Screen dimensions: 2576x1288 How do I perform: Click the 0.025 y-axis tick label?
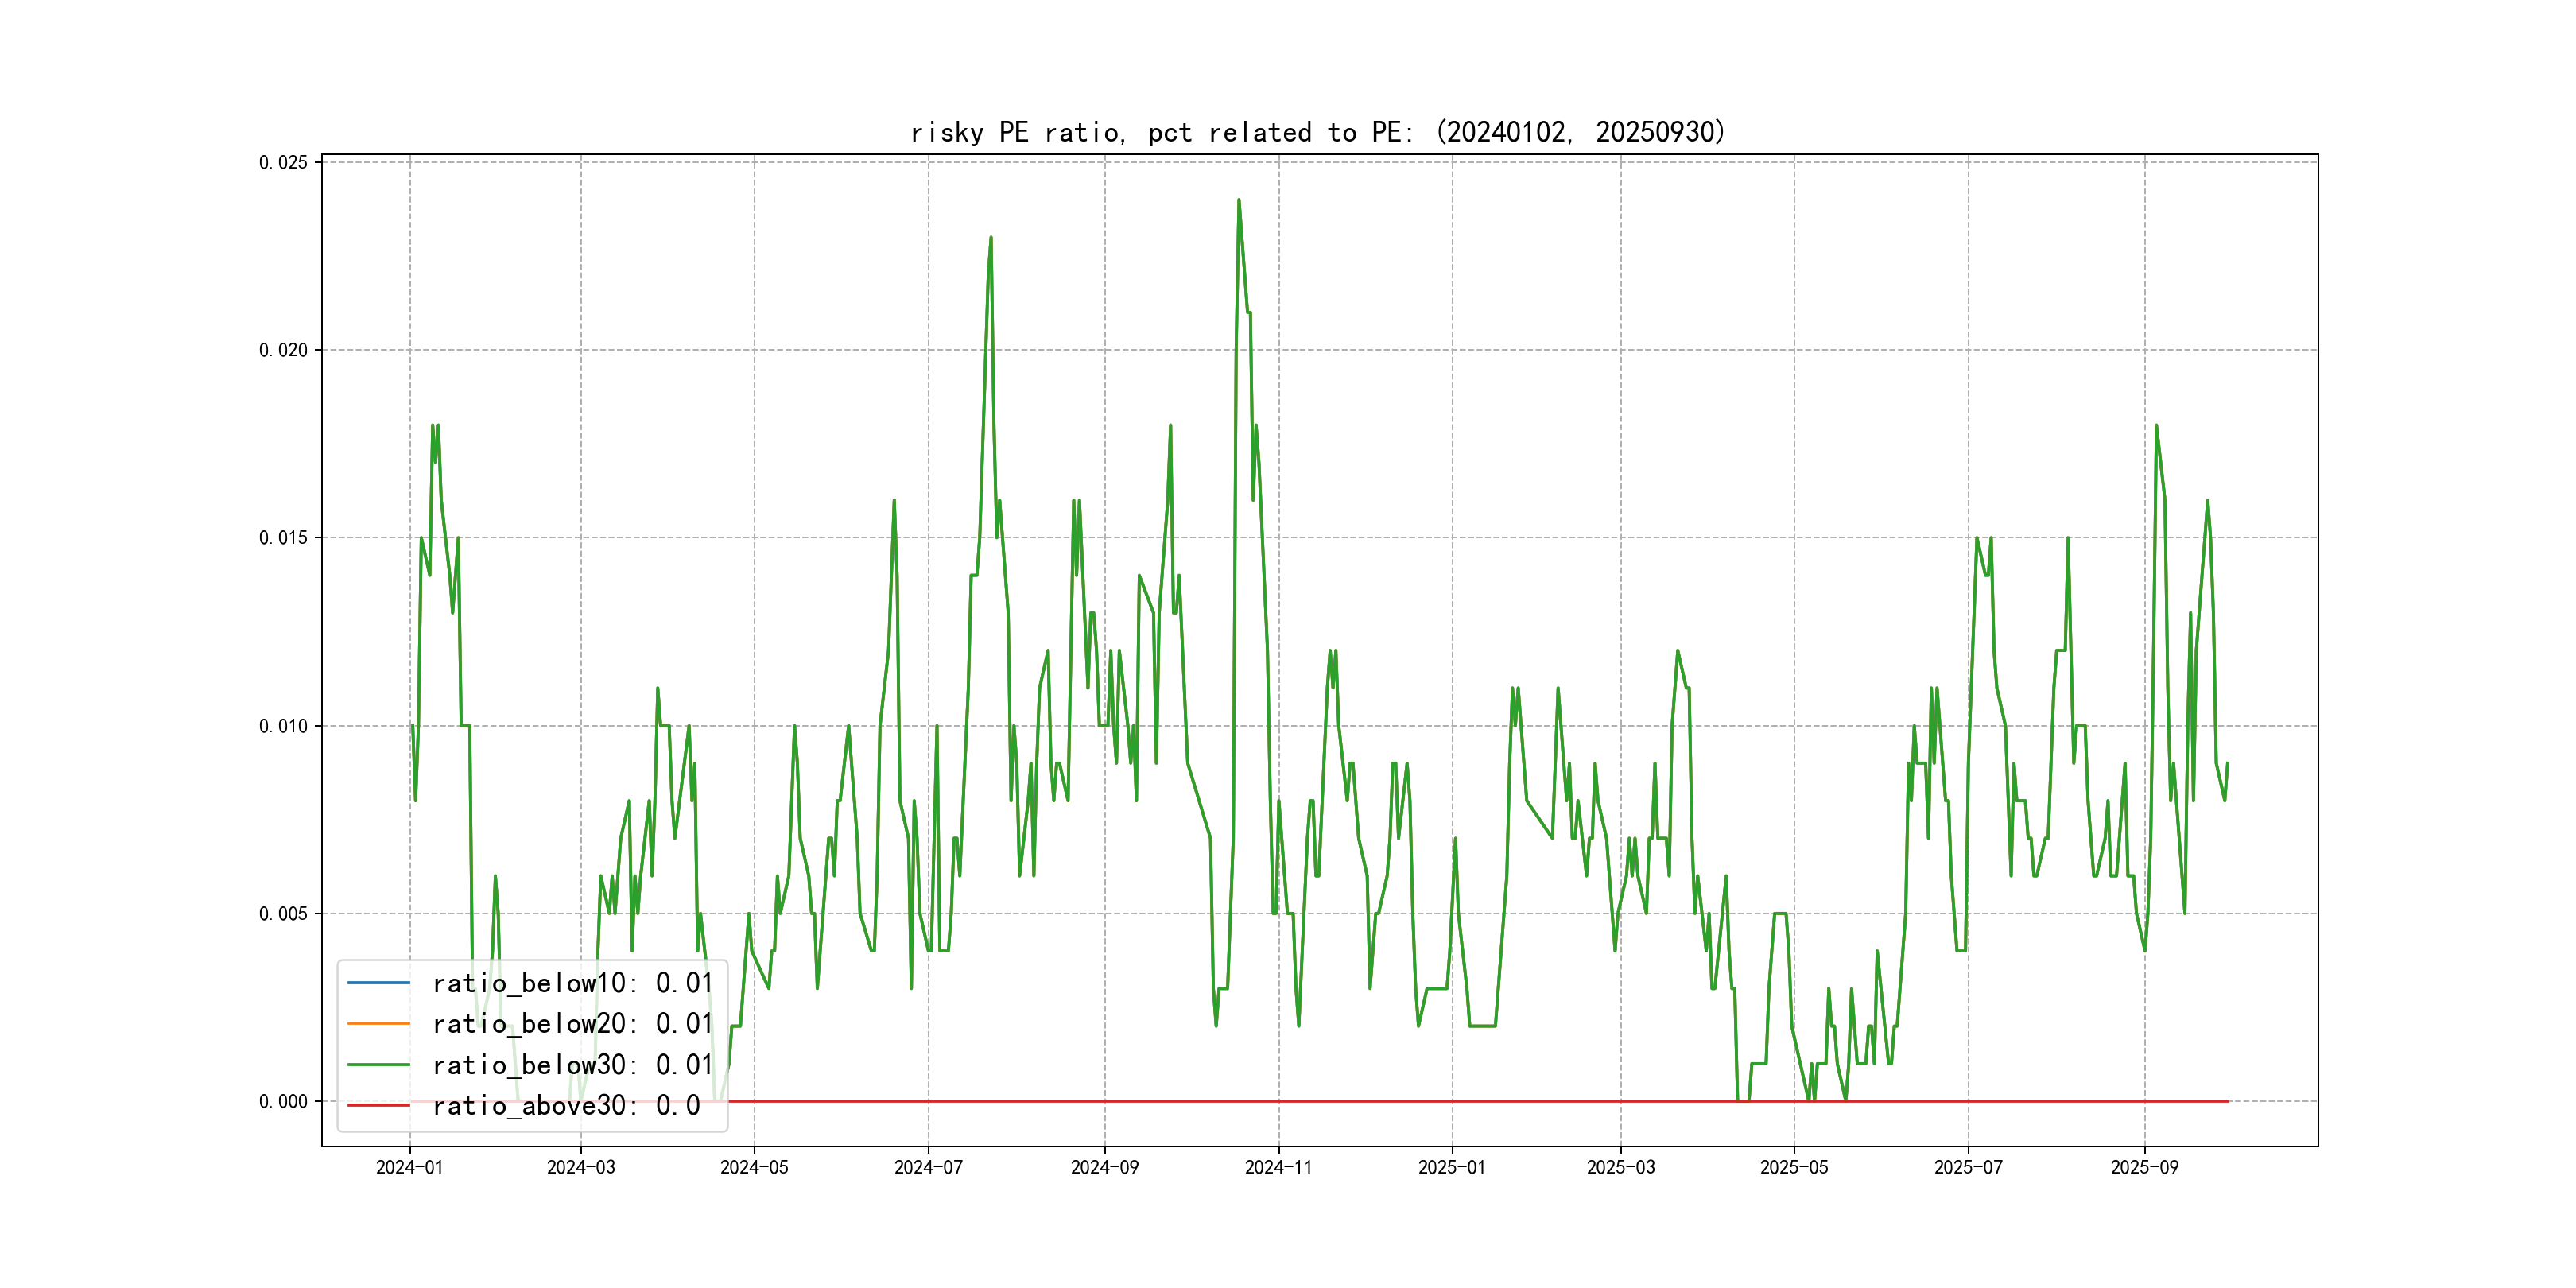(283, 162)
